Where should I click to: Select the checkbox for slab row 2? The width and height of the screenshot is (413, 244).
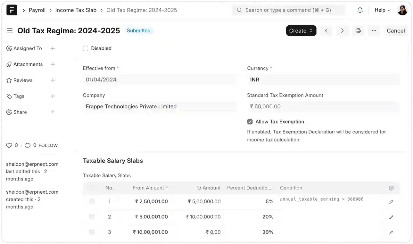coord(92,216)
